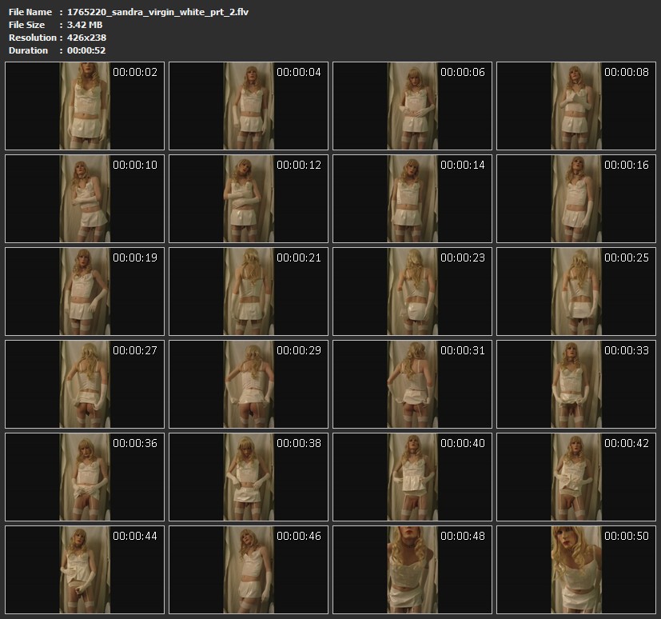This screenshot has width=661, height=619.
Task: Open the thumbnail at 00:00:36
Action: (x=85, y=477)
